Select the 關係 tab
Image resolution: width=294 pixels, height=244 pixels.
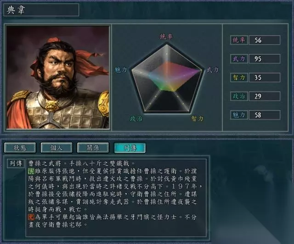tap(93, 148)
